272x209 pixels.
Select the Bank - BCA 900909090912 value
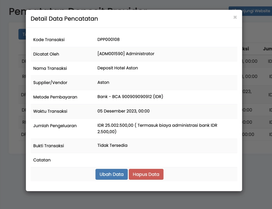(130, 97)
